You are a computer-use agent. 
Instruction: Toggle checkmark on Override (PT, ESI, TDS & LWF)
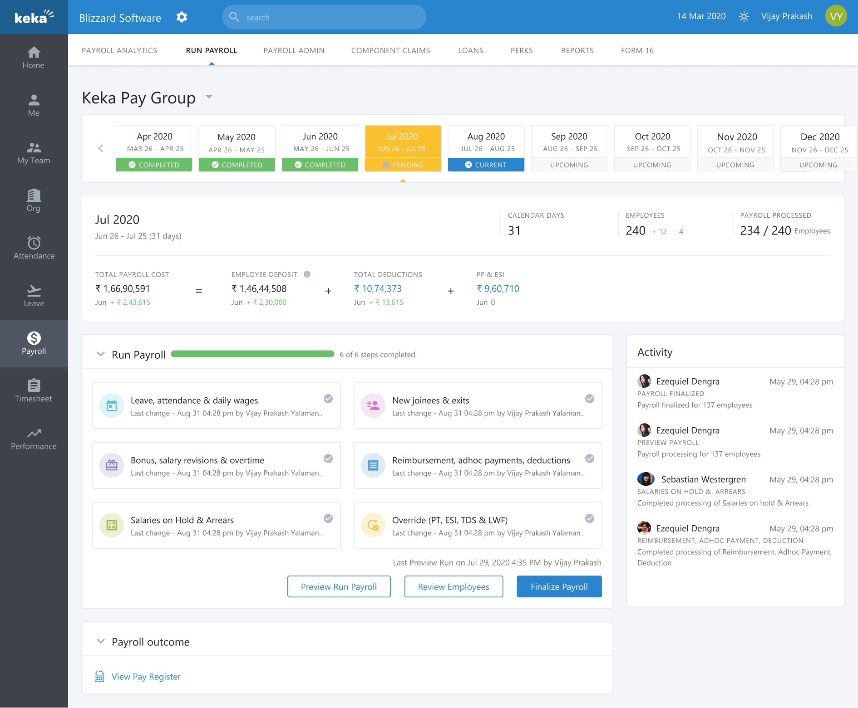pos(590,518)
